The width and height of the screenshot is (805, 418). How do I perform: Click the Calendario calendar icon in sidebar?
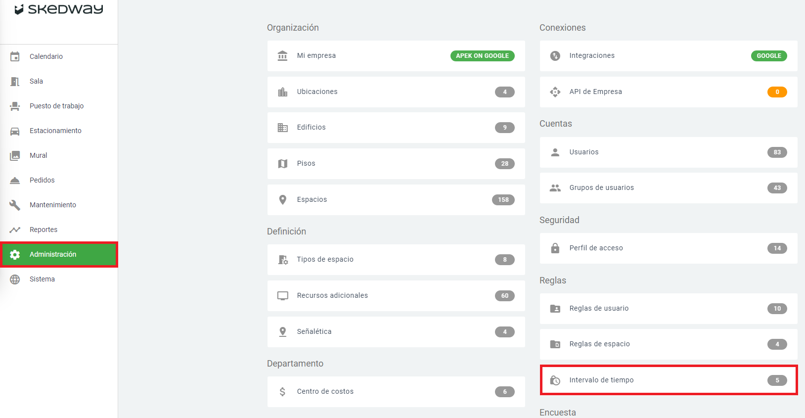[x=15, y=56]
